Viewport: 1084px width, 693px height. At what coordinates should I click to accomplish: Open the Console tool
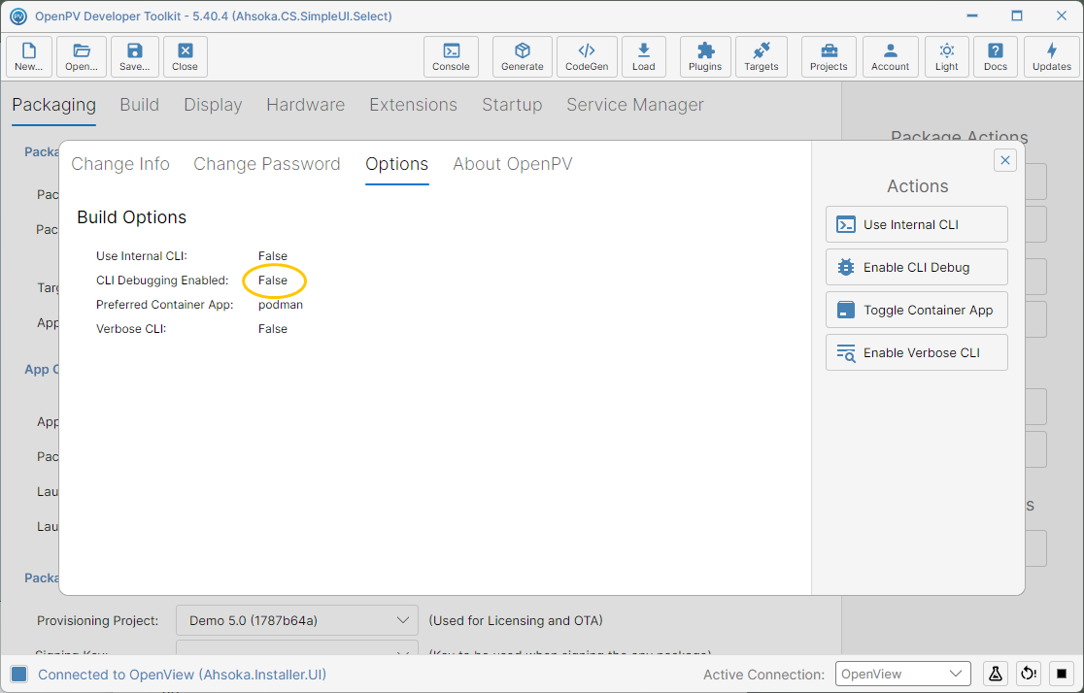451,56
